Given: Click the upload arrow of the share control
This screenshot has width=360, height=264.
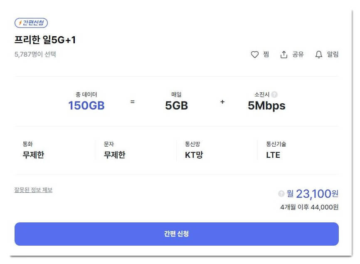Looking at the screenshot, I should (284, 54).
